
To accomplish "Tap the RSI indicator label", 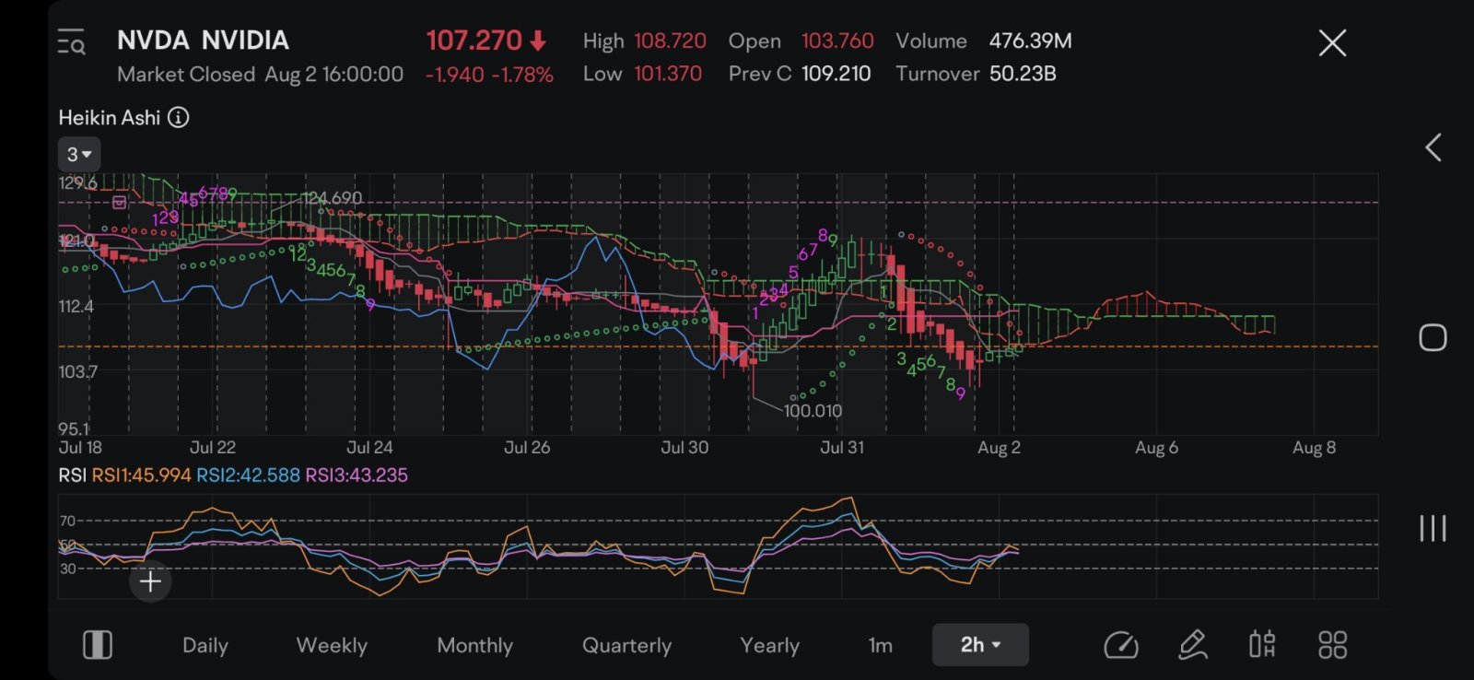I will tap(72, 475).
